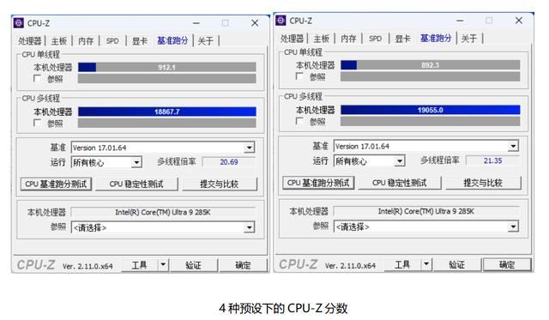
Task: Open 显卡 tab in left CPU-Z window
Action: point(140,41)
